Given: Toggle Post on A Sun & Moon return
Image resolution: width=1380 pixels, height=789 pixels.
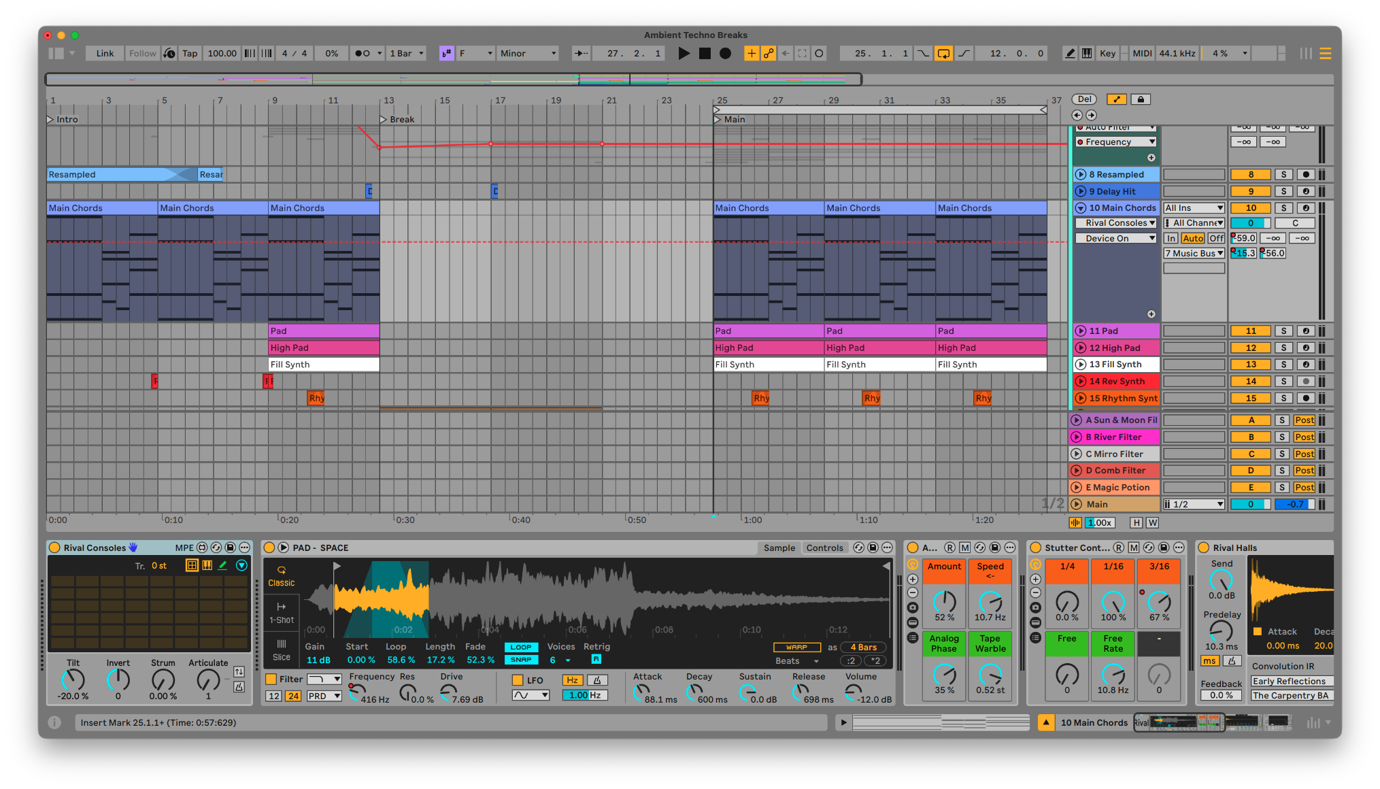Looking at the screenshot, I should pos(1304,420).
